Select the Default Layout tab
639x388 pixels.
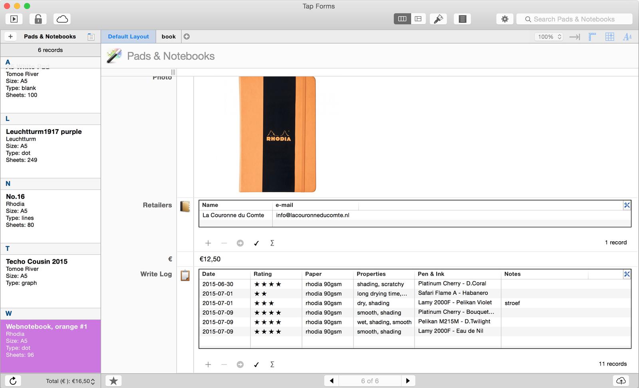128,36
